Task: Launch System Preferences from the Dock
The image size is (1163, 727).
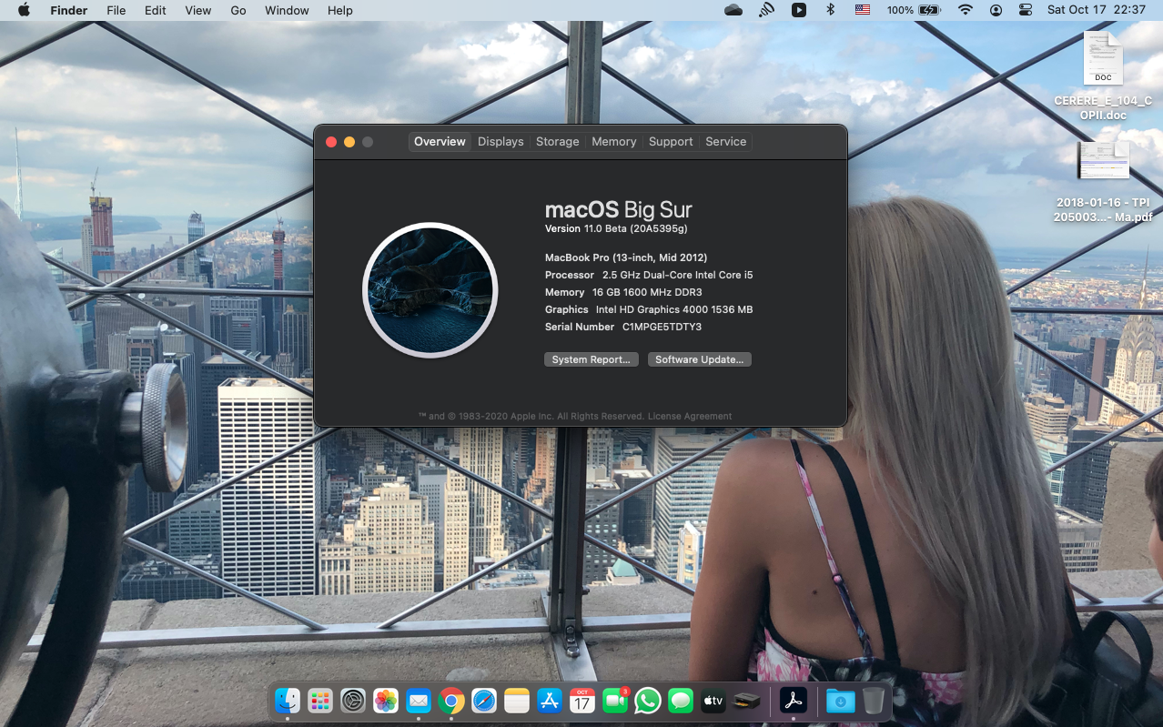Action: tap(353, 701)
